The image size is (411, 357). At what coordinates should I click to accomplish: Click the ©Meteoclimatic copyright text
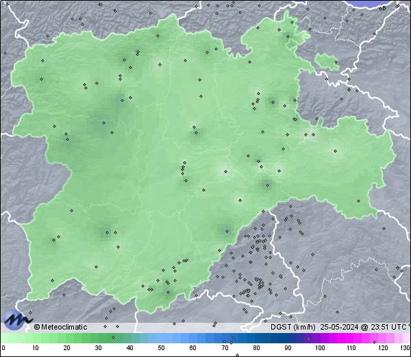click(x=60, y=327)
